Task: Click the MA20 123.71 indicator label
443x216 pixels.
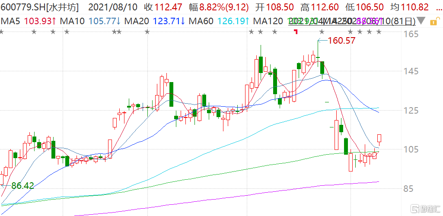Action: [155, 21]
